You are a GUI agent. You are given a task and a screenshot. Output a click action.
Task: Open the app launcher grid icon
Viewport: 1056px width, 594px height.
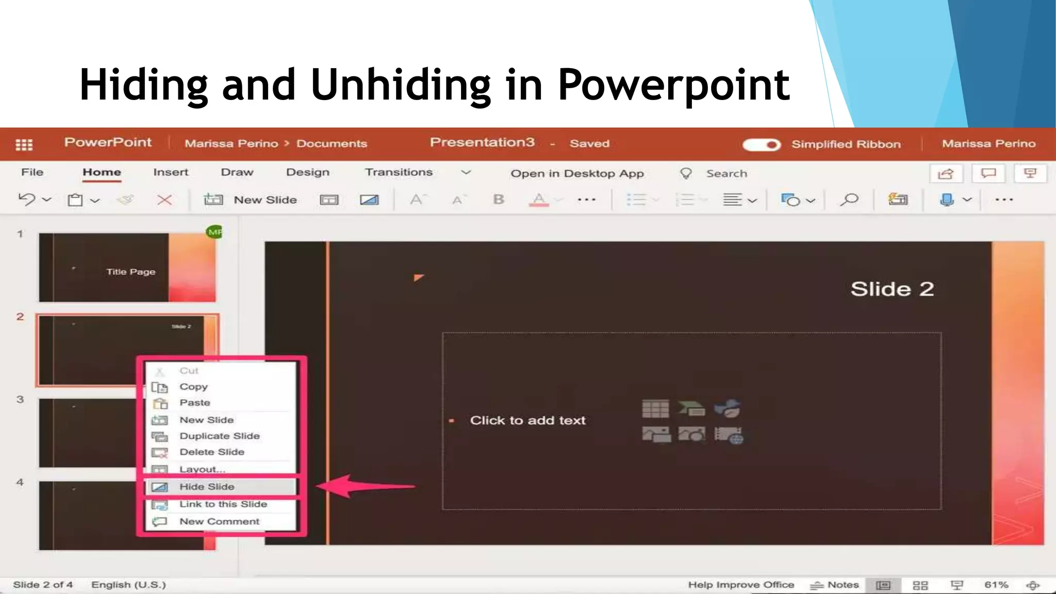24,144
